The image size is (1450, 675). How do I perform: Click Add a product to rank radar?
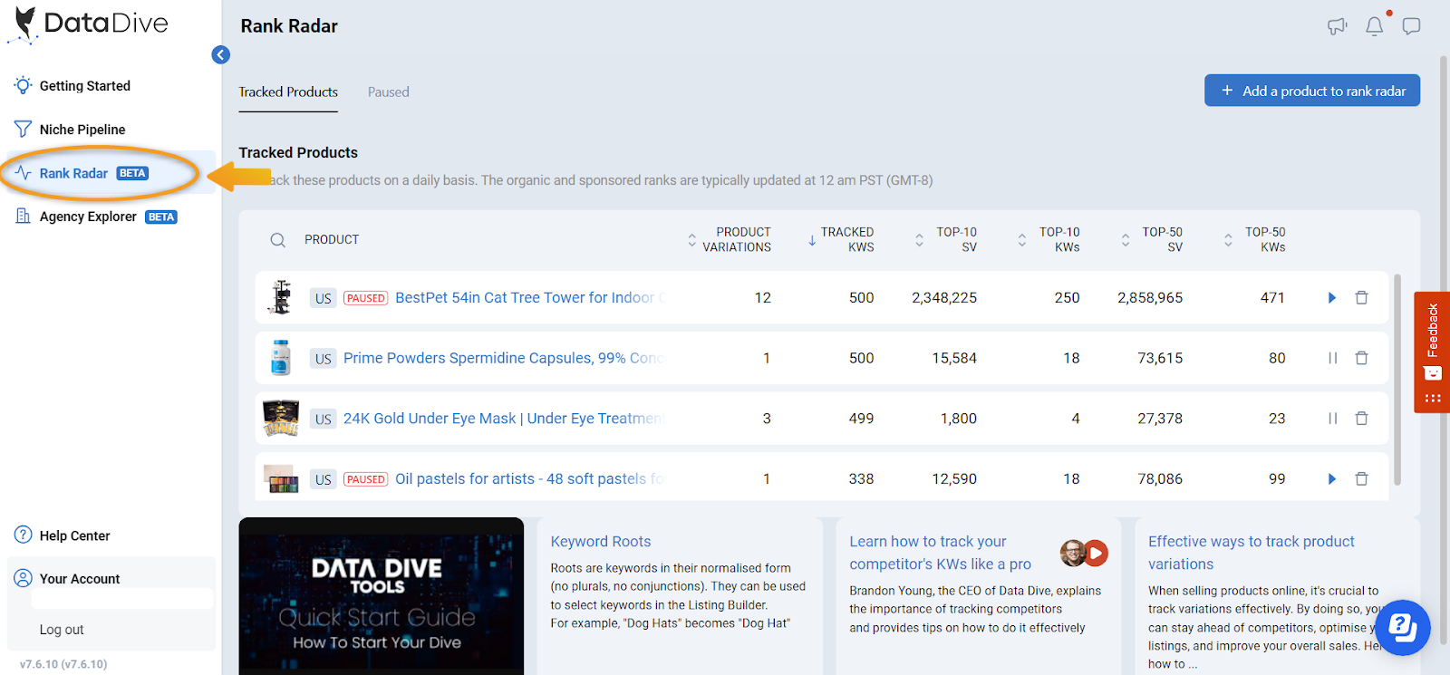pyautogui.click(x=1312, y=91)
